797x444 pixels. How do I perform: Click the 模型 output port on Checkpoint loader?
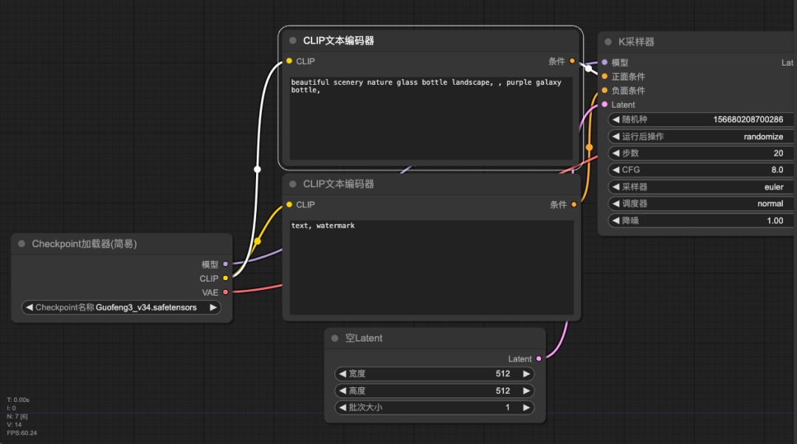click(225, 264)
